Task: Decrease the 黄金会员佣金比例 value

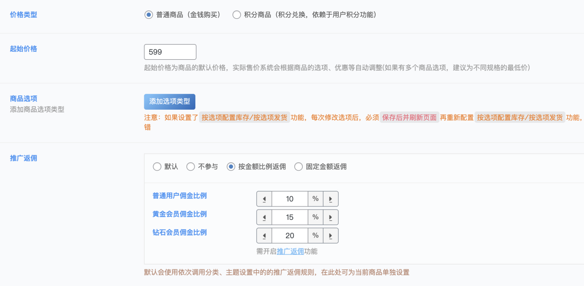Action: click(264, 217)
